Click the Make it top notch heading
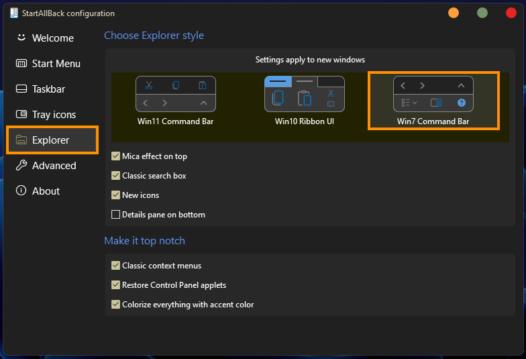 (x=145, y=241)
